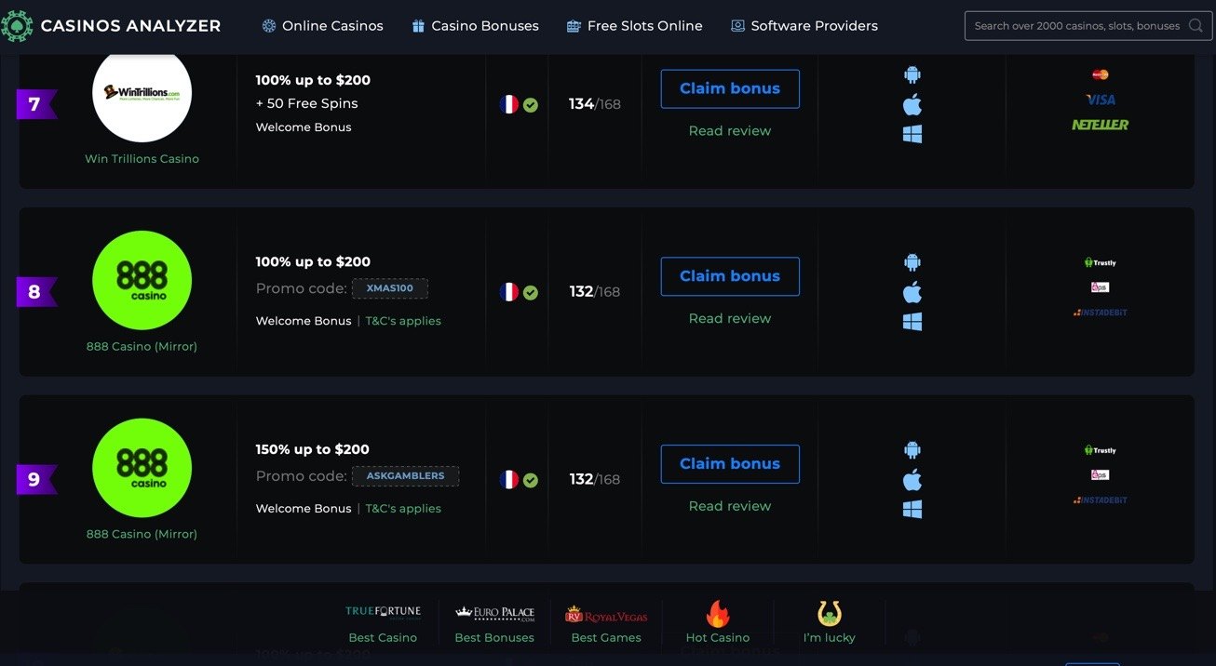Open the Online Casinos menu
Screen dimensions: 1216x666
pyautogui.click(x=322, y=26)
